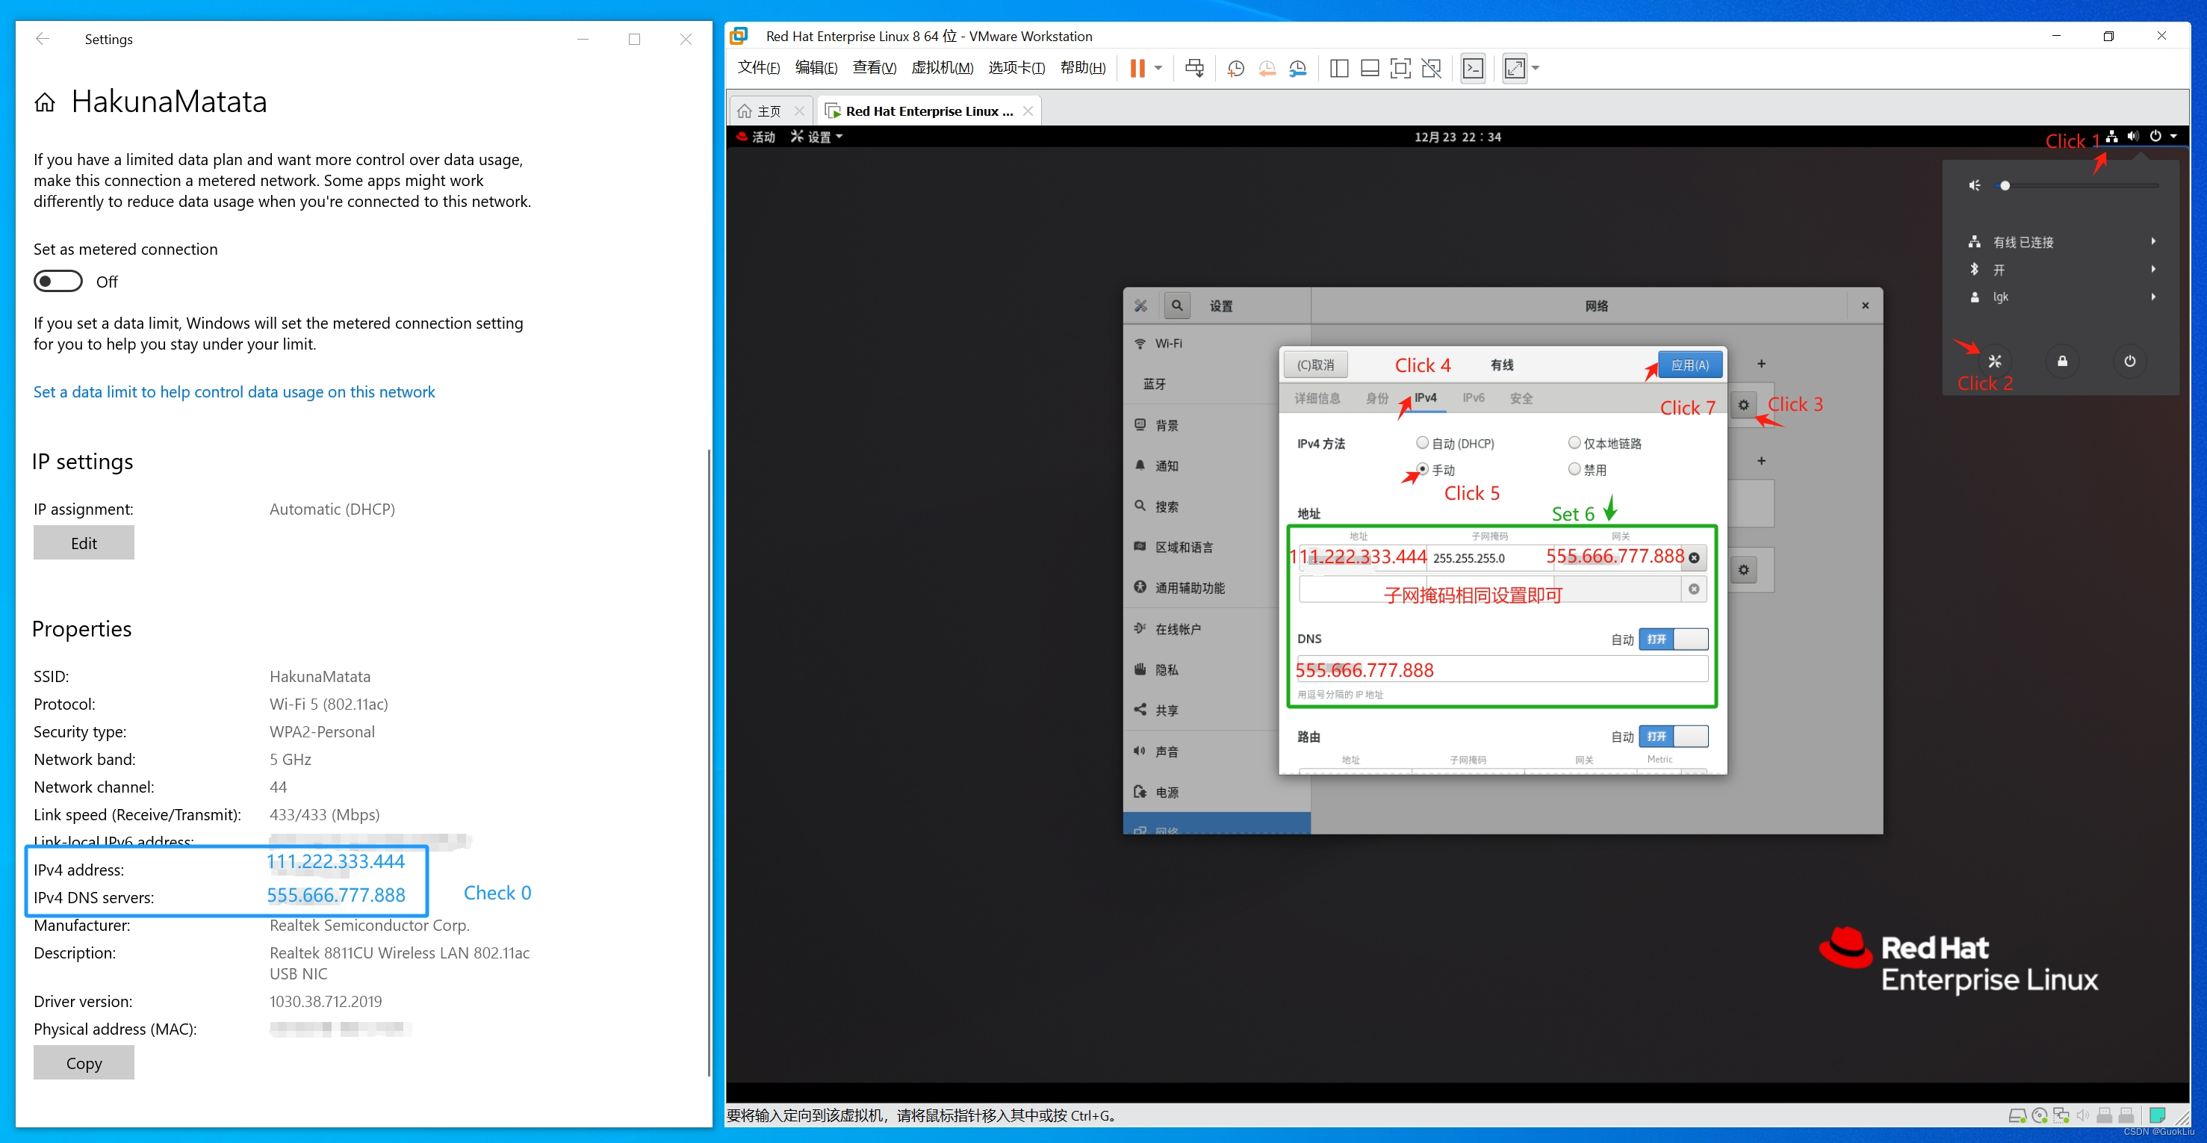This screenshot has height=1143, width=2207.
Task: Take a snapshot using the clock-plus icon
Action: tap(1235, 69)
